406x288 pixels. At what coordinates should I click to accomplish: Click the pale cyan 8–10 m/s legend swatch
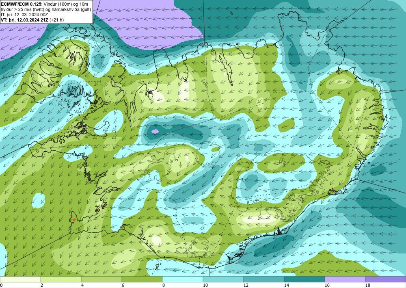pyautogui.click(x=183, y=279)
